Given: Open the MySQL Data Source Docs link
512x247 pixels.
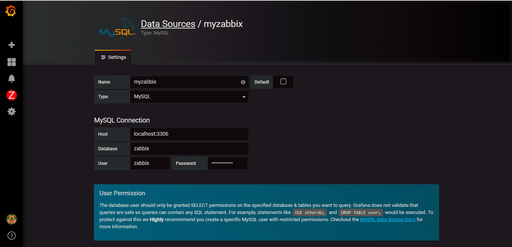Looking at the screenshot, I should tap(388, 220).
